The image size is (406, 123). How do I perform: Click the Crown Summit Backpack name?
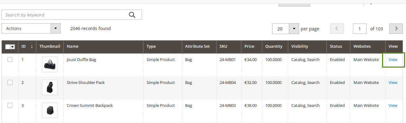click(x=90, y=105)
